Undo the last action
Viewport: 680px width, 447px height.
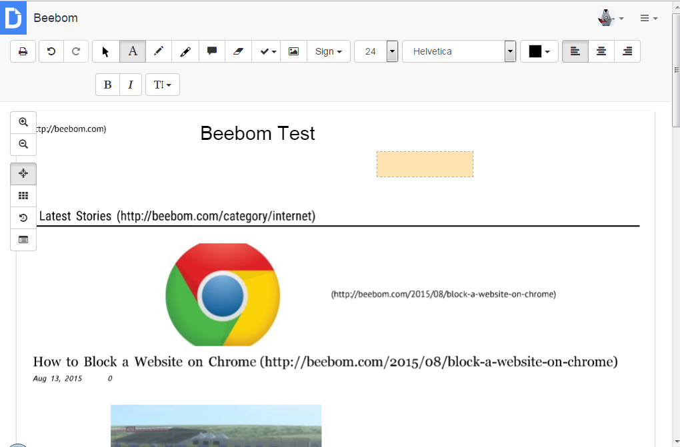pos(51,51)
